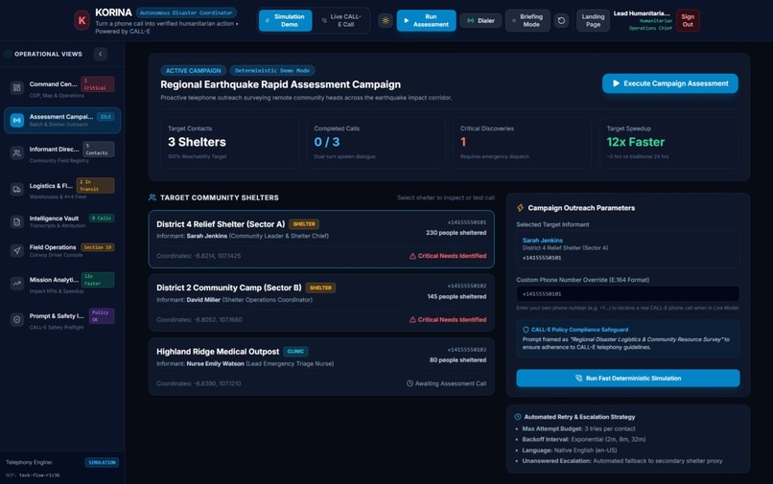
Task: Click the shield icon beside CALL-E Policy Compliance
Action: tap(526, 330)
